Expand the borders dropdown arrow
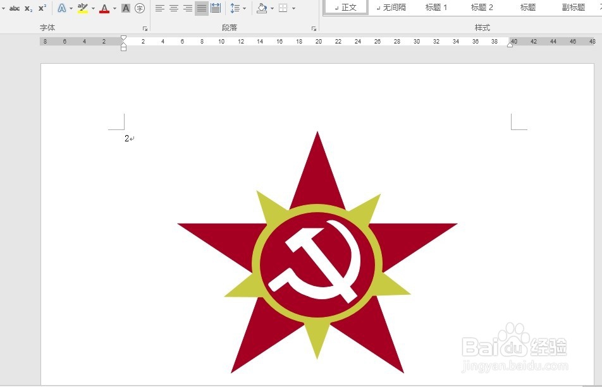Screen dimensions: 602x387 (293, 8)
